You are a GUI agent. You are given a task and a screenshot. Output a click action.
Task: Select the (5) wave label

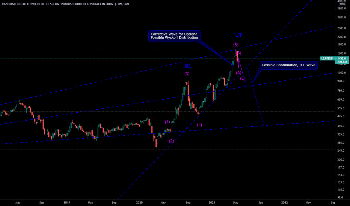(236, 45)
